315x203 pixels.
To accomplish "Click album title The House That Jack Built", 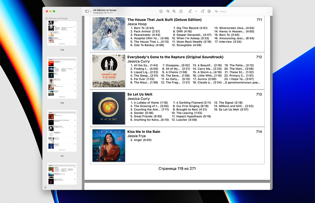I will [x=164, y=20].
